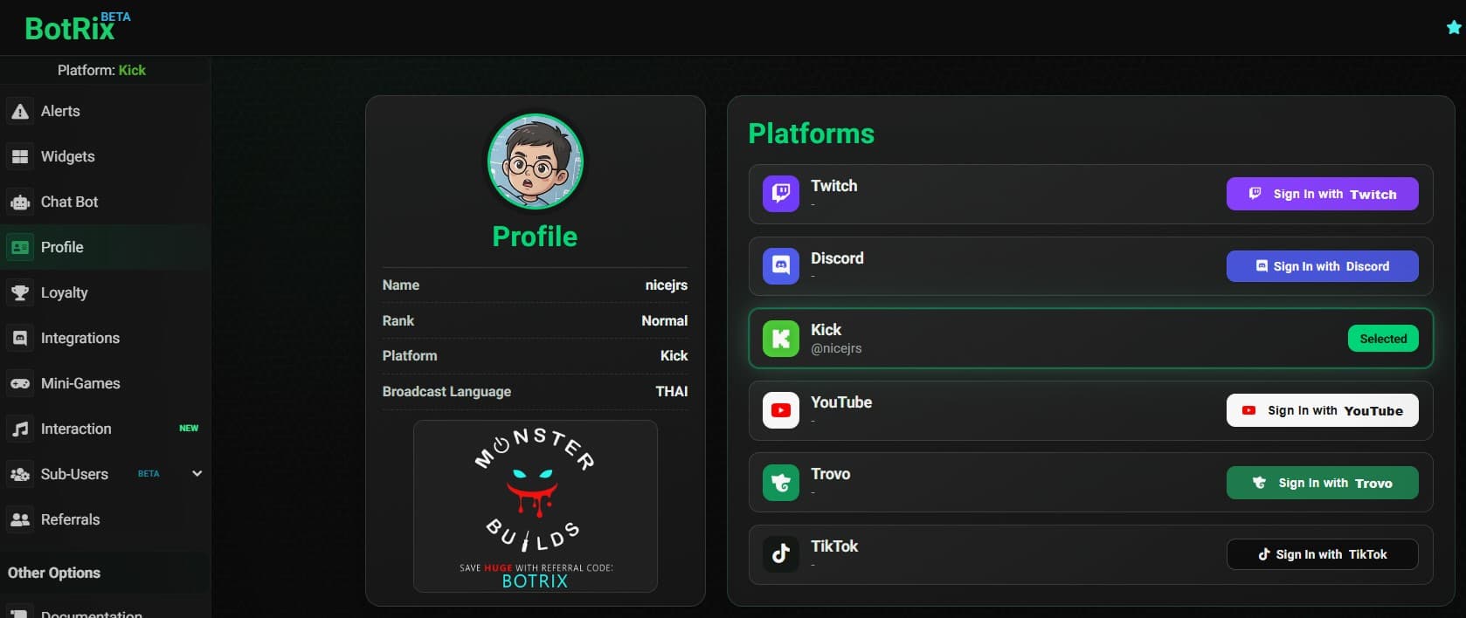The image size is (1466, 618).
Task: Click the Trovo platform logo icon
Action: [x=781, y=483]
